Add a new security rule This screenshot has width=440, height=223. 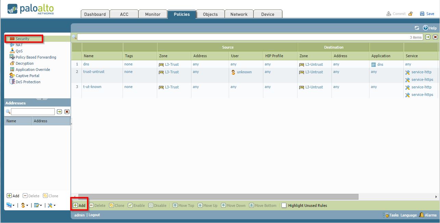(79, 206)
